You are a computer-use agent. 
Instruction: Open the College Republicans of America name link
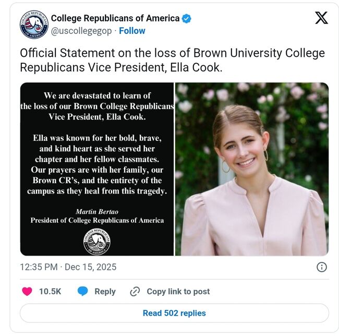point(115,18)
